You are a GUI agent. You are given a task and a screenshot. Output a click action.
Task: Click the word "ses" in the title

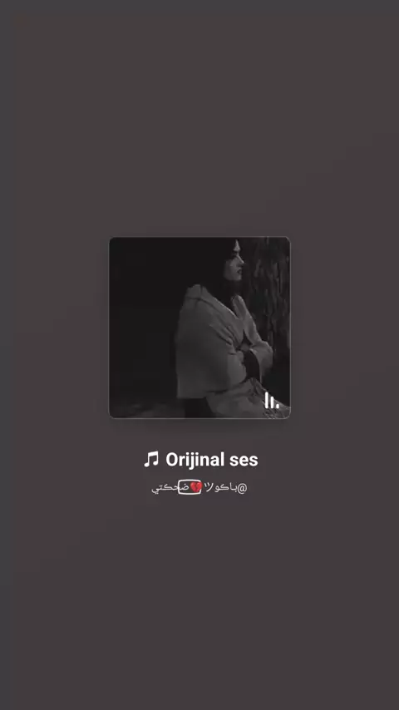(x=246, y=460)
